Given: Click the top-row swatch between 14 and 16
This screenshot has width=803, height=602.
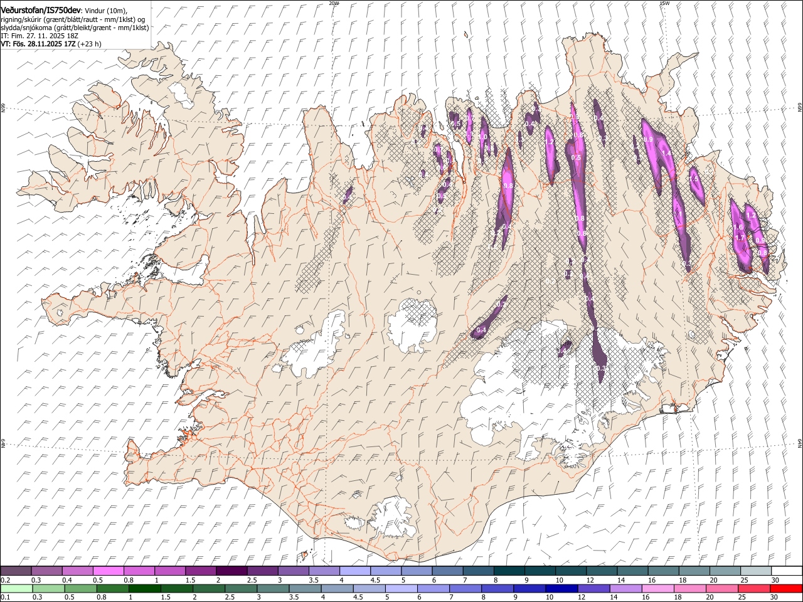Looking at the screenshot, I should [x=632, y=571].
